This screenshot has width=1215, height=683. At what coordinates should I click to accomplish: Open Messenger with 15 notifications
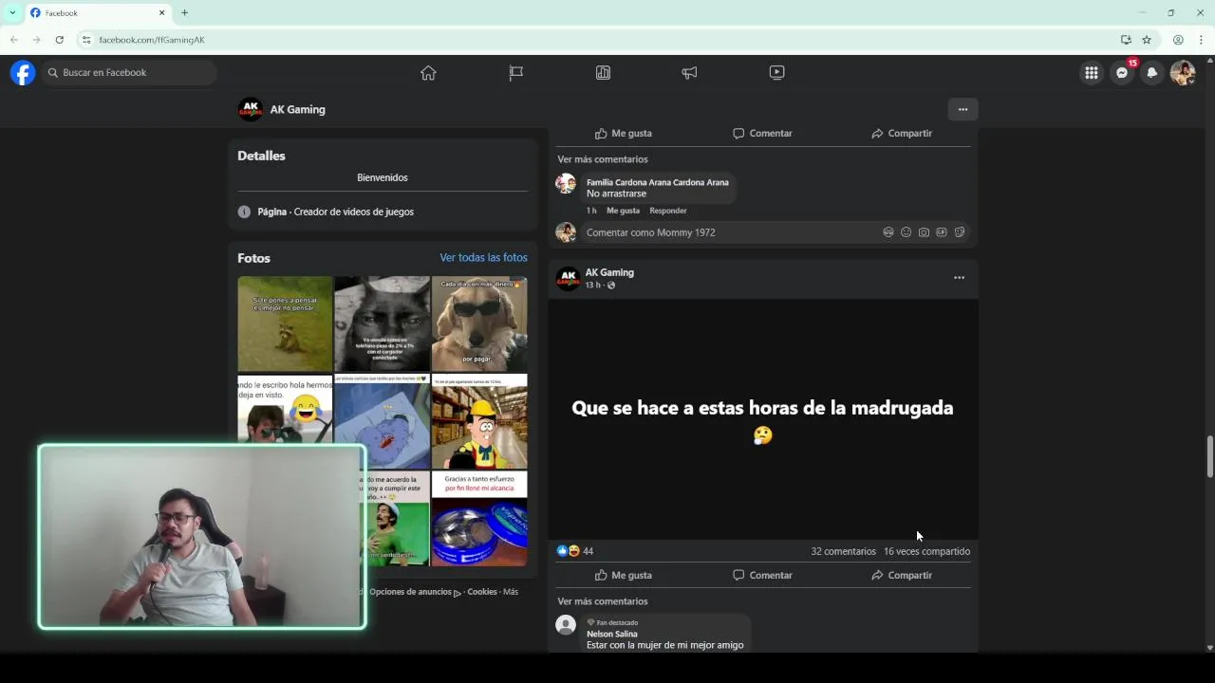click(x=1122, y=73)
